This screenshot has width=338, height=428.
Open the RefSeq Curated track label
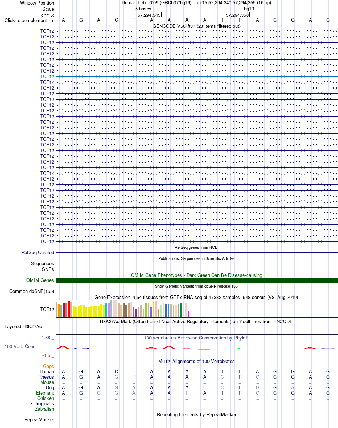[38, 252]
